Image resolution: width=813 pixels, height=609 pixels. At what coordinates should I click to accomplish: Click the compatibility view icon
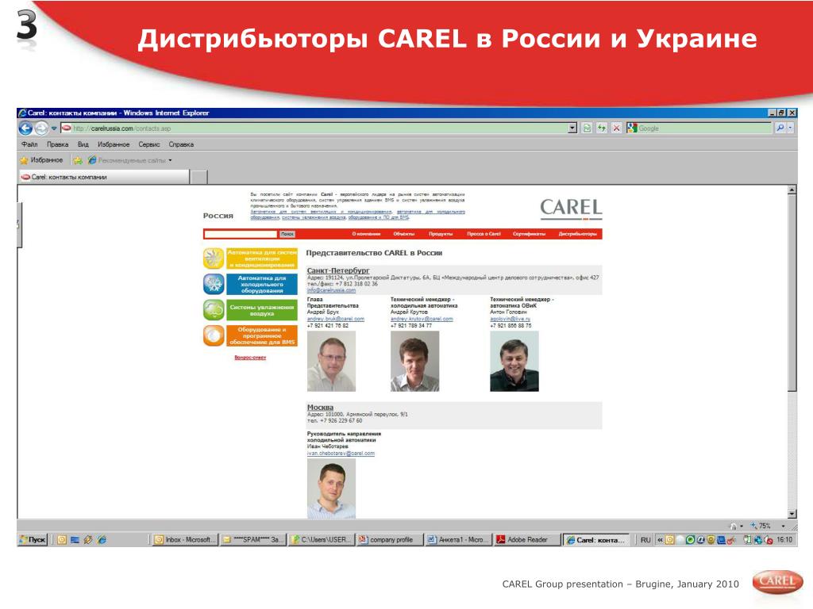point(587,128)
